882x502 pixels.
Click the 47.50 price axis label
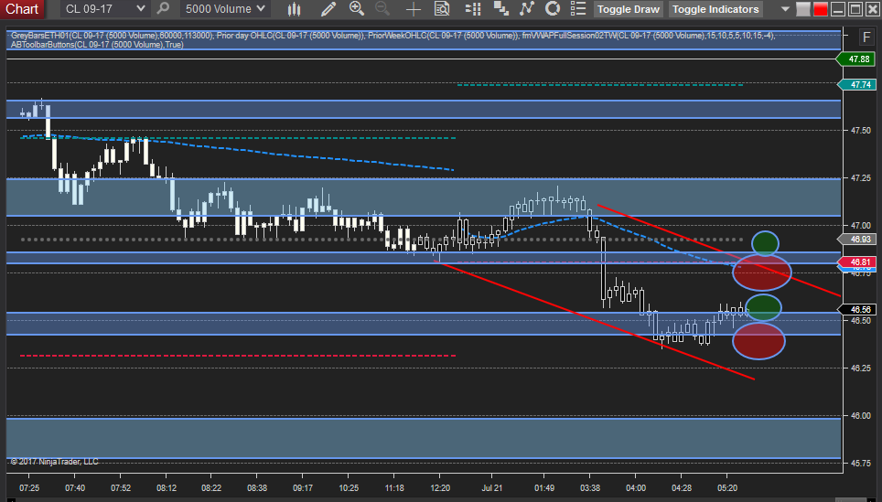point(861,131)
